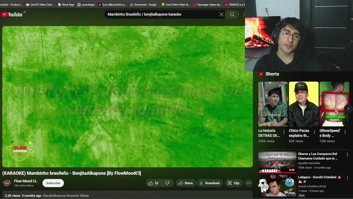
Task: Open the Short 'Chino Pacas explains th...'
Action: [304, 104]
